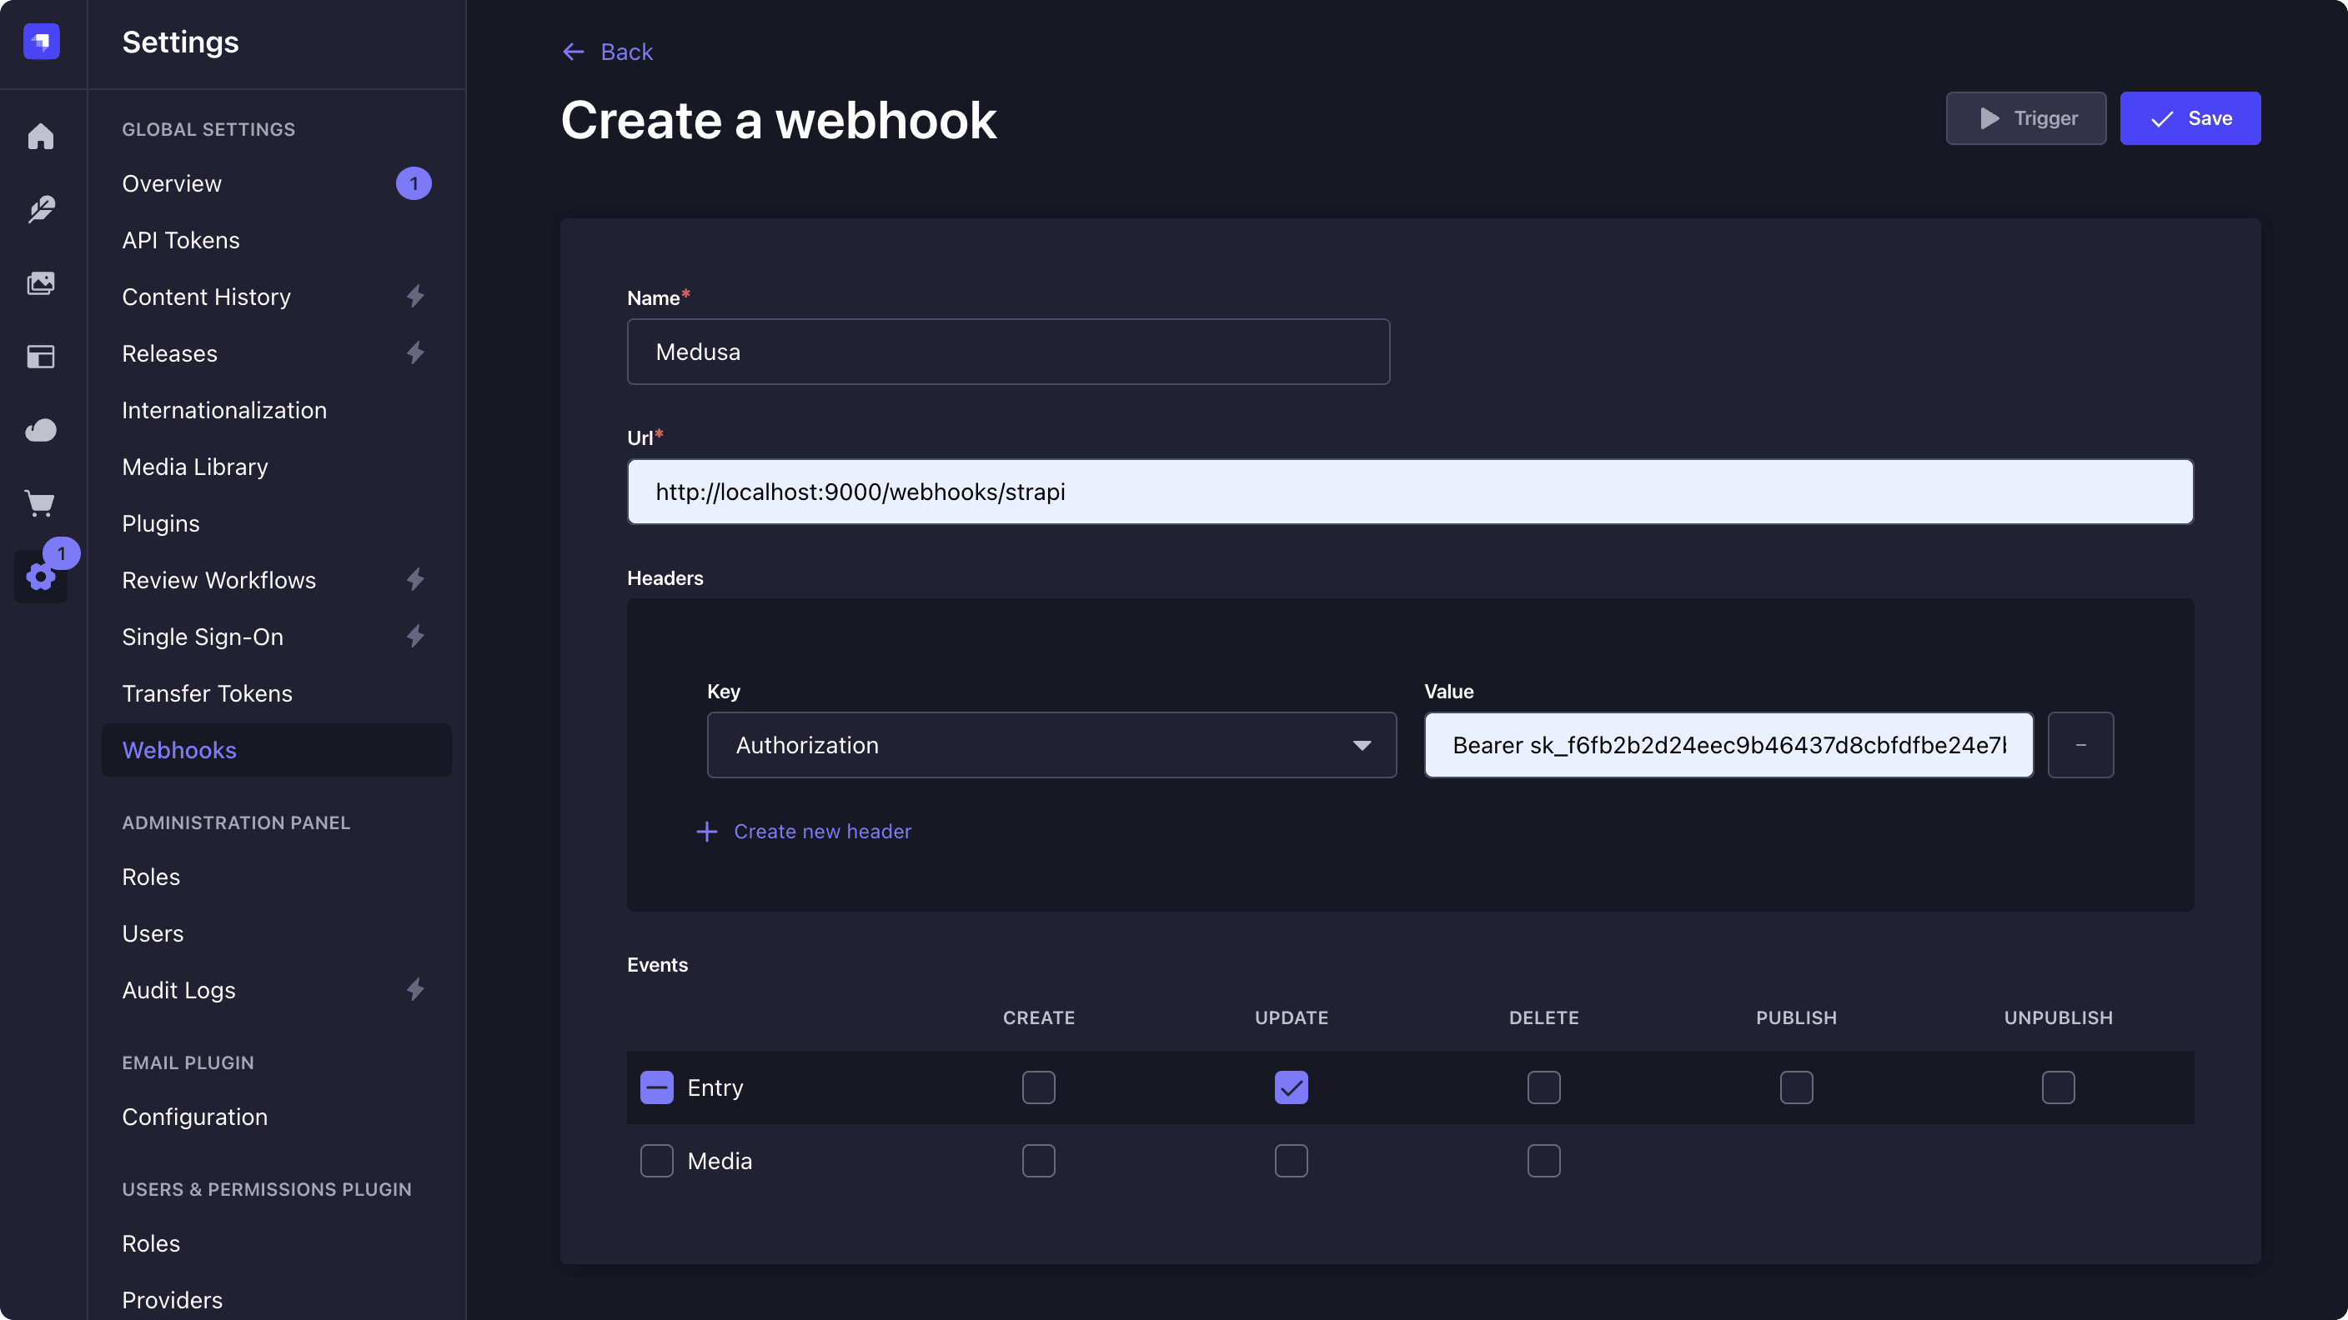The width and height of the screenshot is (2348, 1320).
Task: Open the Marketplace cart icon
Action: point(41,502)
